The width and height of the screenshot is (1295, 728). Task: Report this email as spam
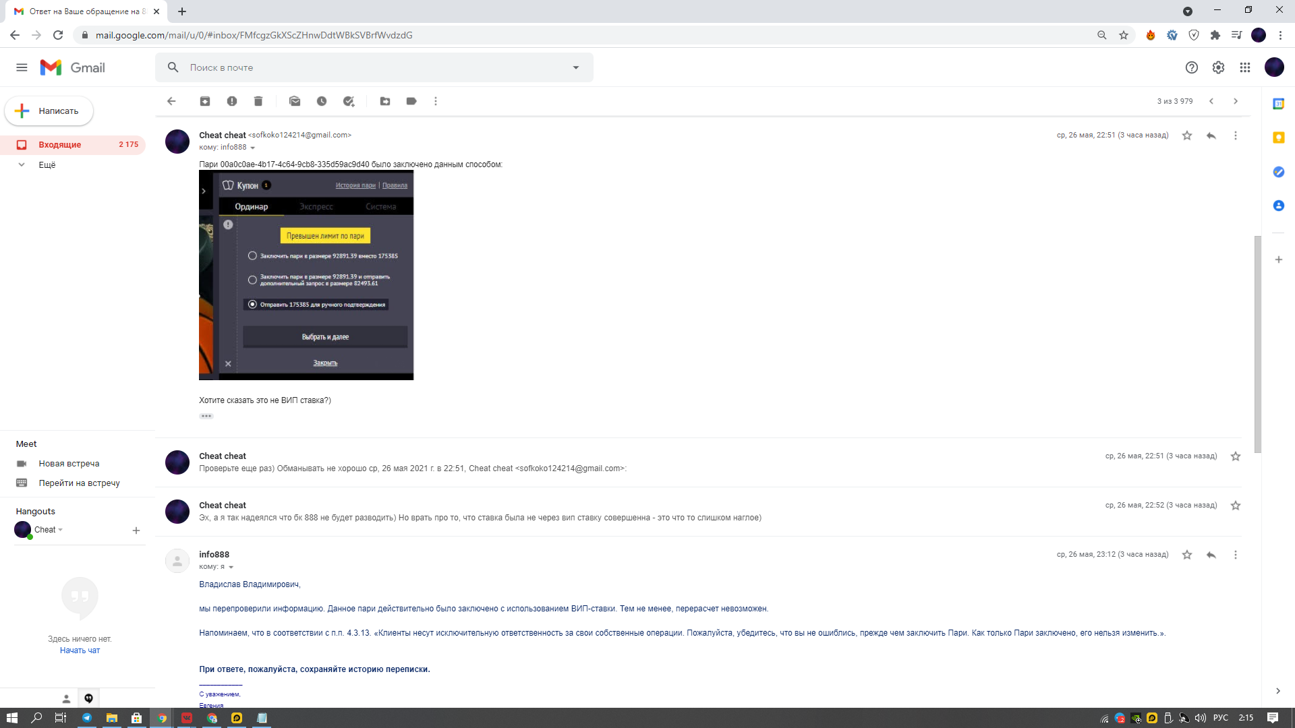pyautogui.click(x=232, y=101)
